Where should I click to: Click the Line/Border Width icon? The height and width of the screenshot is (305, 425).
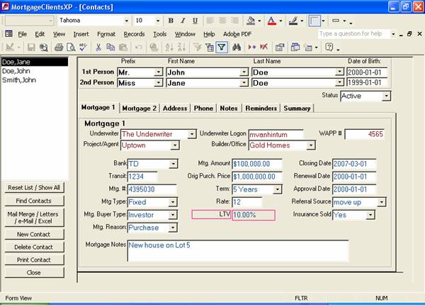pos(336,21)
